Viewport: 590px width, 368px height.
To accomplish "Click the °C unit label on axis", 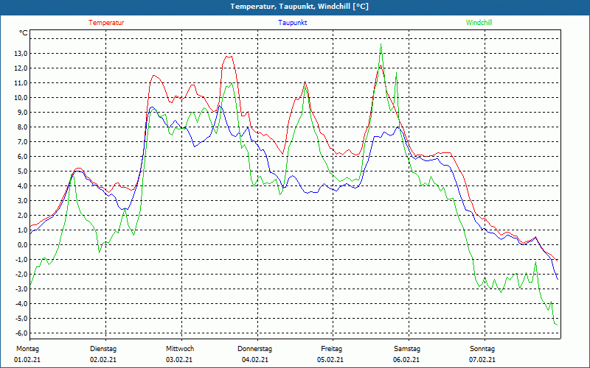I will pos(24,33).
